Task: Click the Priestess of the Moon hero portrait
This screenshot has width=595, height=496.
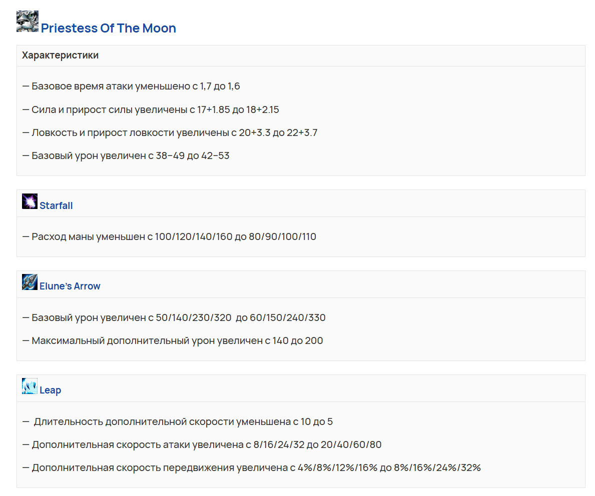Action: (x=28, y=21)
